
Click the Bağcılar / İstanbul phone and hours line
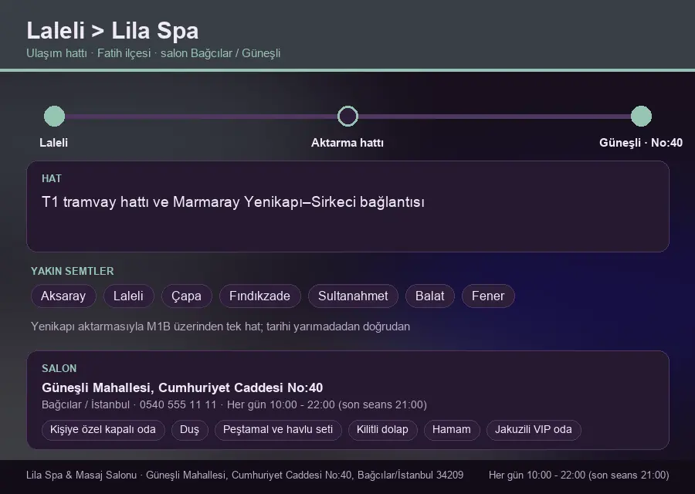234,405
